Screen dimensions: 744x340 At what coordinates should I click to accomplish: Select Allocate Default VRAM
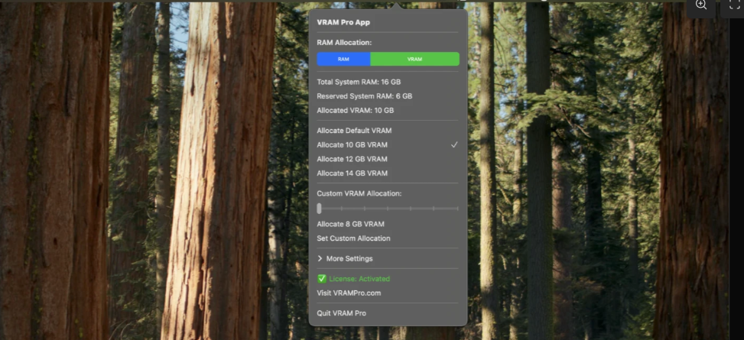[354, 131]
